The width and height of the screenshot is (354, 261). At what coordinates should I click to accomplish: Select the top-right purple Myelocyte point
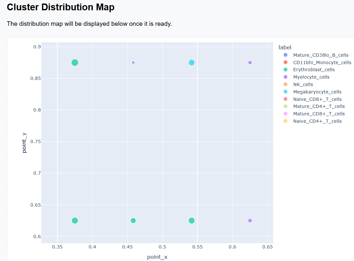[x=250, y=63]
